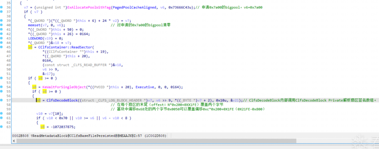The image size is (379, 149).
Task: Toggle breakpoint dot on line 60
Action: point(2,114)
